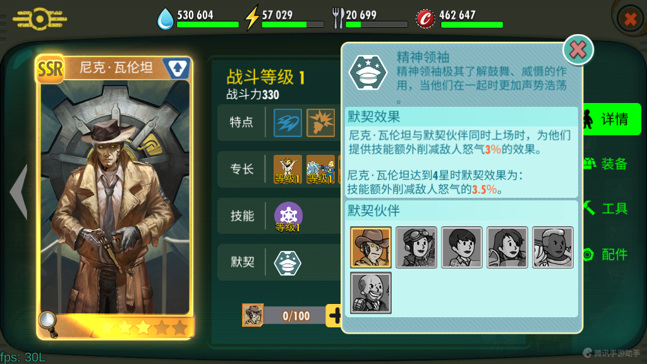The width and height of the screenshot is (647, 364).
Task: Close the 精神领袖 synergy popup
Action: [578, 50]
